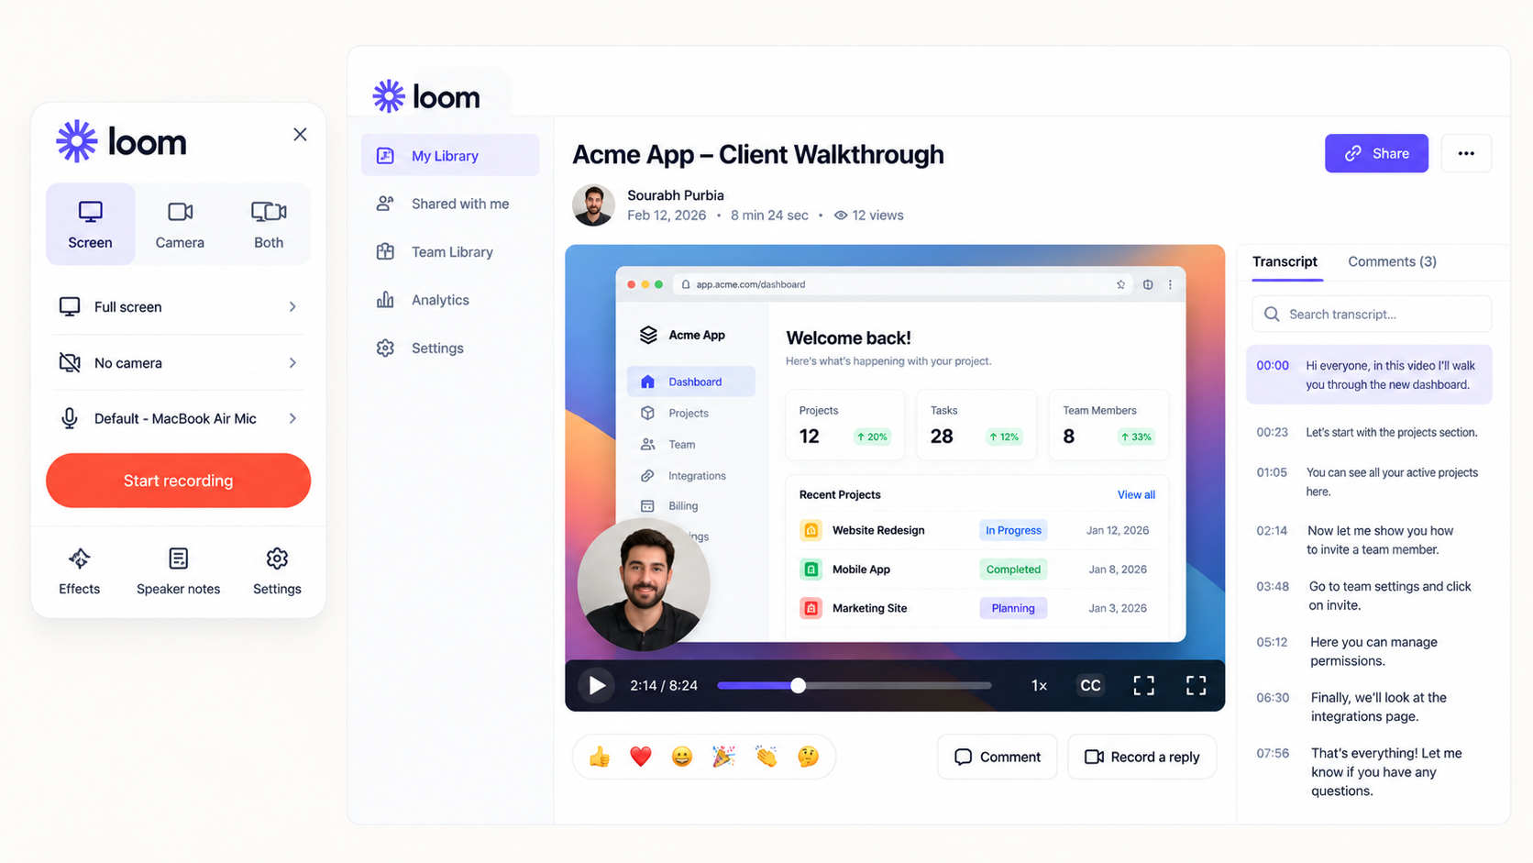Open Analytics in sidebar
The width and height of the screenshot is (1533, 863).
(450, 300)
